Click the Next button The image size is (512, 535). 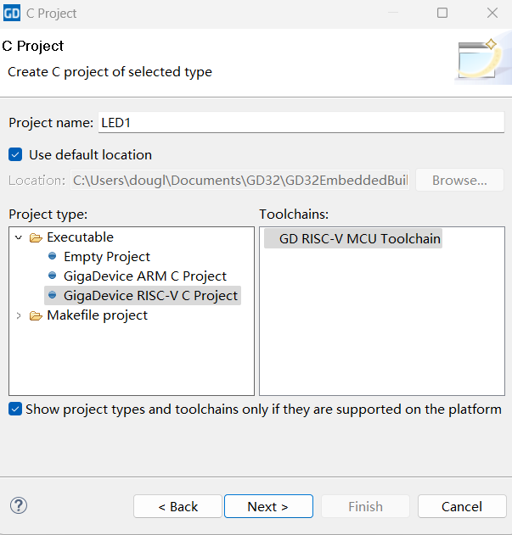pyautogui.click(x=267, y=506)
